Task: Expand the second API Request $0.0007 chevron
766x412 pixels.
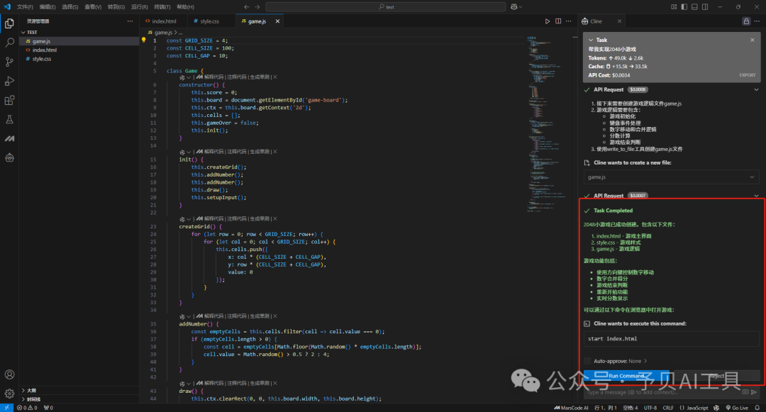Action: pos(756,196)
